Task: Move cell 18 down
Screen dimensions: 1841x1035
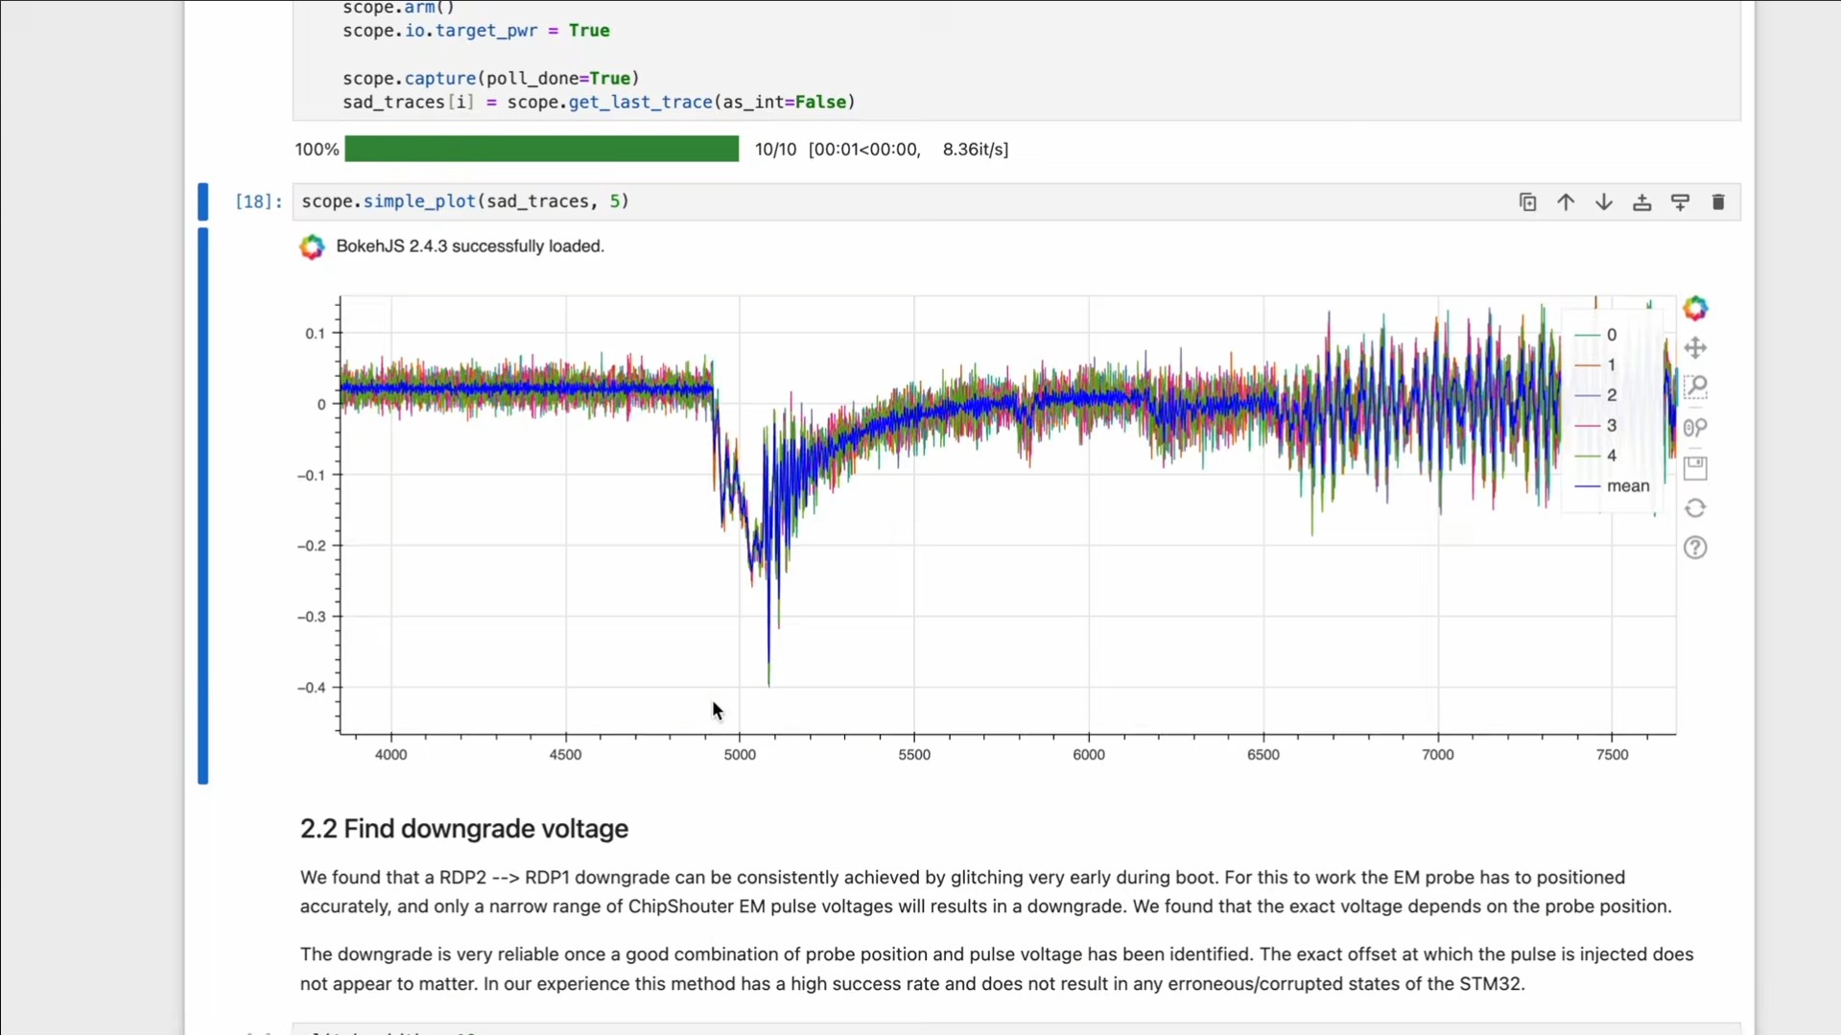Action: coord(1603,202)
